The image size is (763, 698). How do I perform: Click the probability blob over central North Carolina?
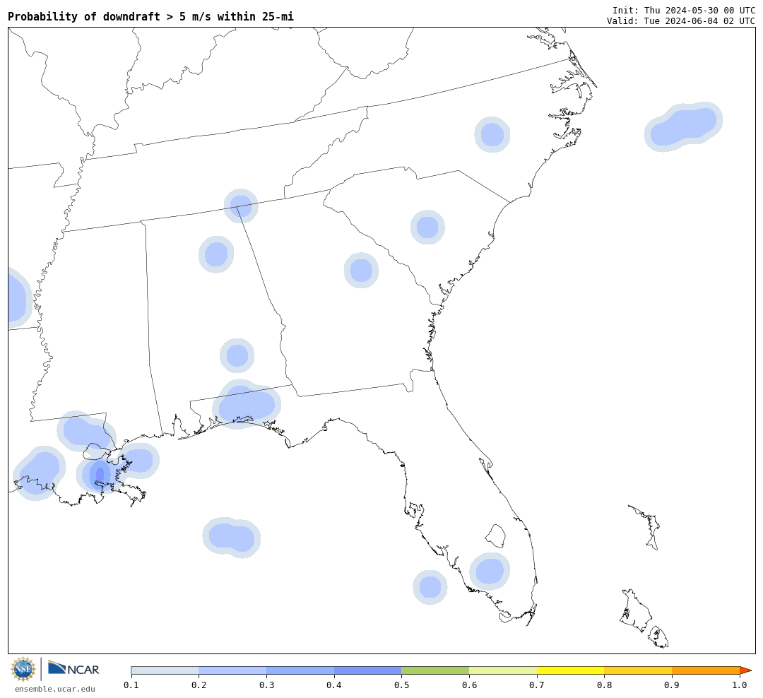tap(492, 135)
